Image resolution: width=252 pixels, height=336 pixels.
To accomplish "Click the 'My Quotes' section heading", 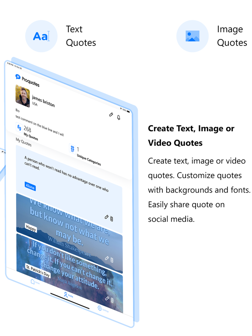I will [24, 142].
